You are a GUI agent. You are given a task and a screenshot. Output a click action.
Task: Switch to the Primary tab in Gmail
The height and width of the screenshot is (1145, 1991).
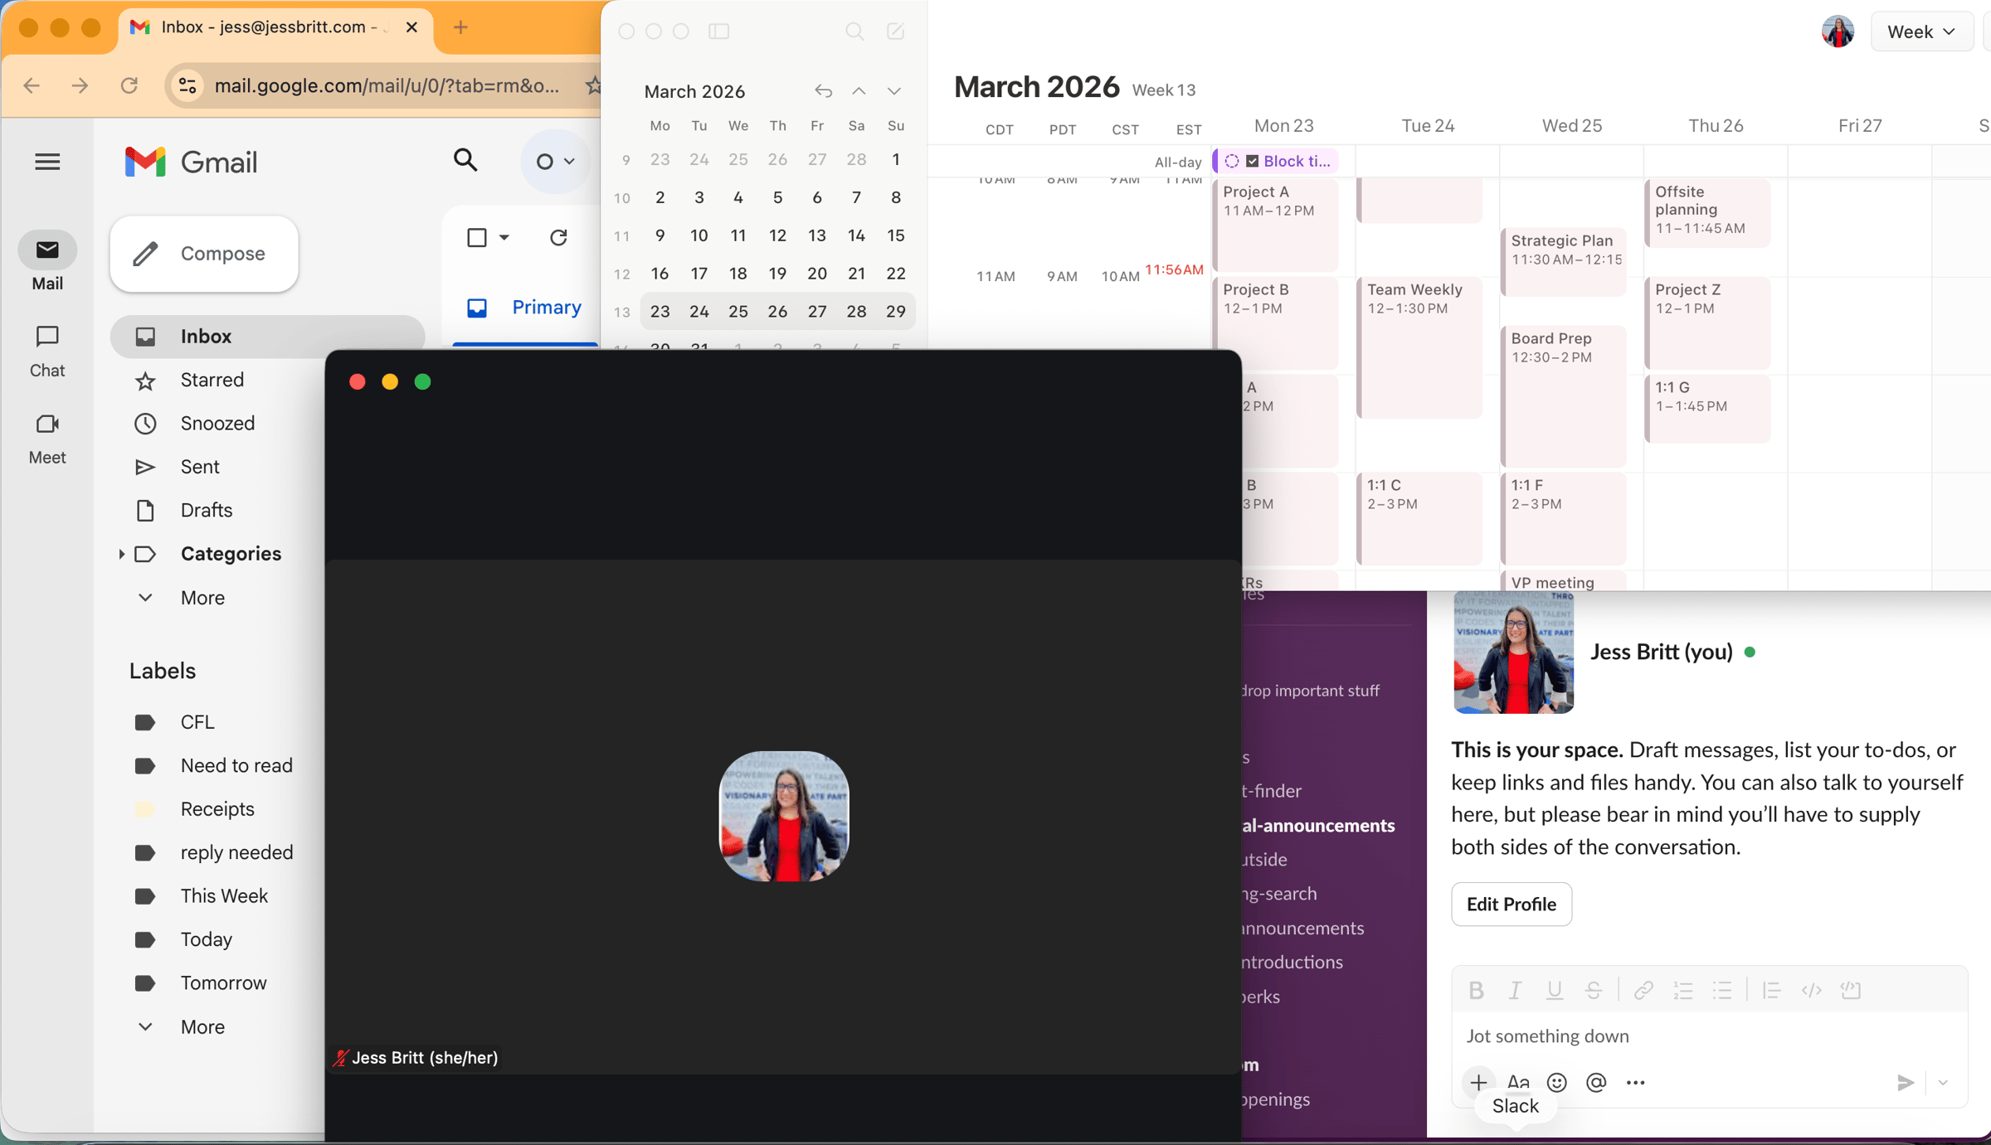pos(545,307)
